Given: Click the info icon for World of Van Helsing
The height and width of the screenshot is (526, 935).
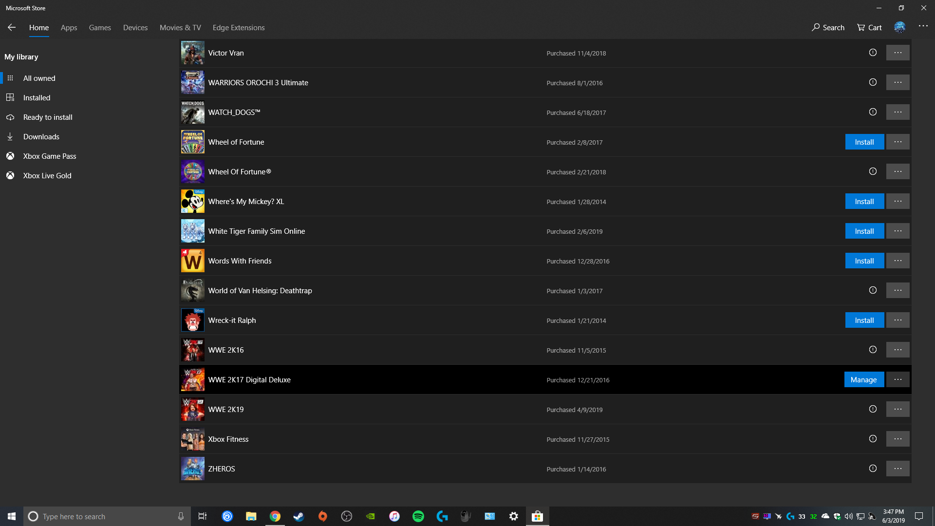Looking at the screenshot, I should coord(873,290).
